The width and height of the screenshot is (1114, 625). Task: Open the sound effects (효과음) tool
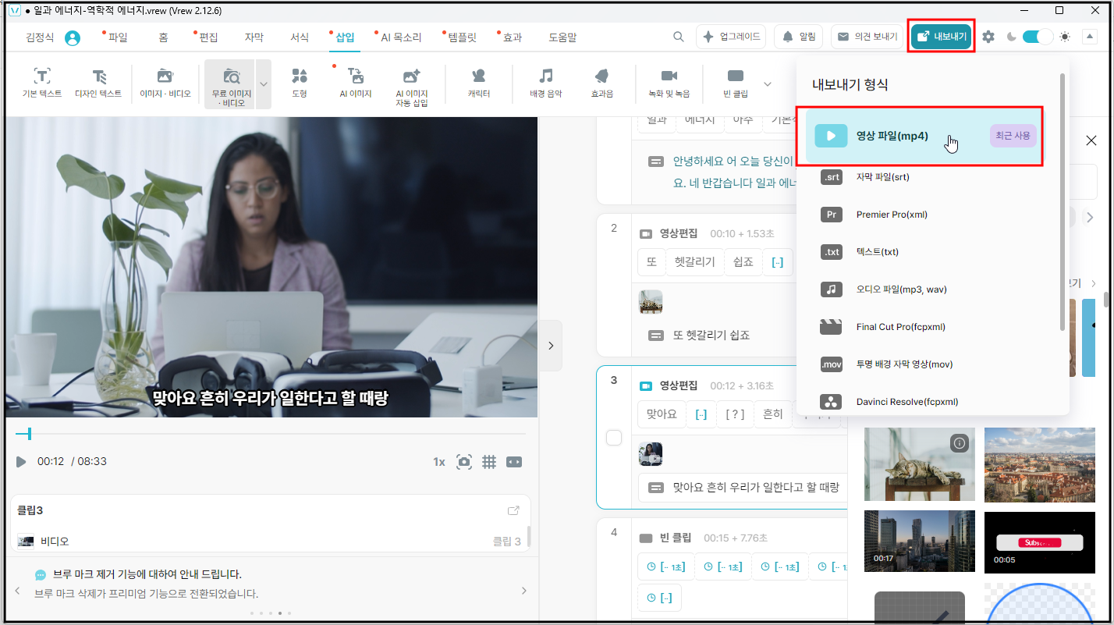(x=601, y=83)
